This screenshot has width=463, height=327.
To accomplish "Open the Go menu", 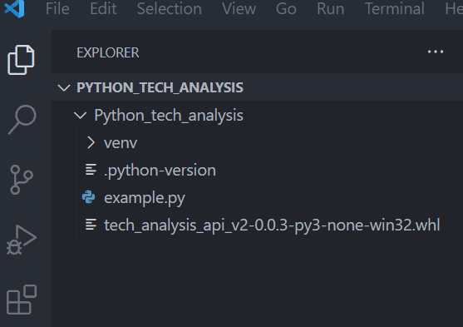I will click(286, 8).
